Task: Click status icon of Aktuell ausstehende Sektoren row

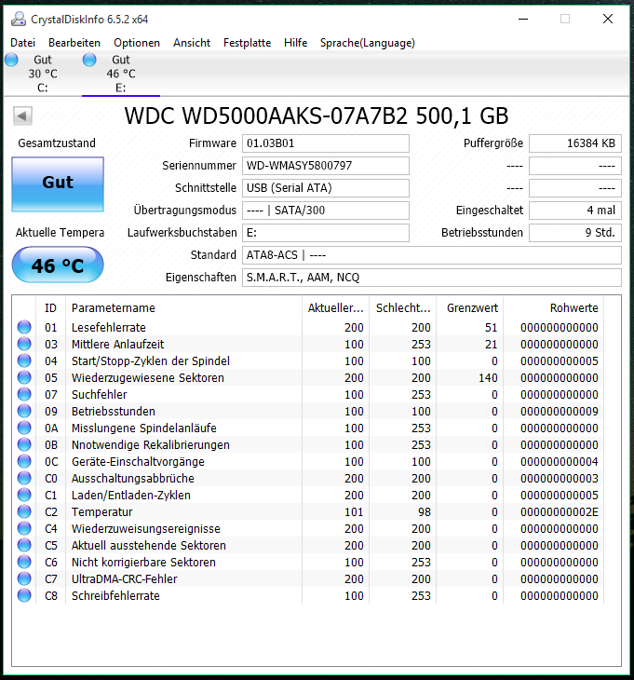Action: point(24,545)
